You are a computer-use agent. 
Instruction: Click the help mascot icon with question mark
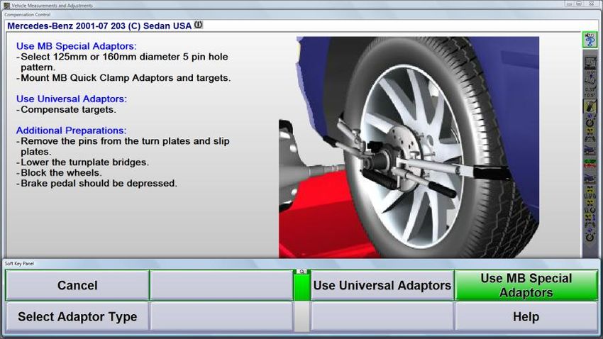point(590,40)
